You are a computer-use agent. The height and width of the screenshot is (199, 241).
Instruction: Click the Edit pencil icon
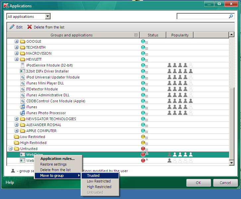click(x=12, y=27)
